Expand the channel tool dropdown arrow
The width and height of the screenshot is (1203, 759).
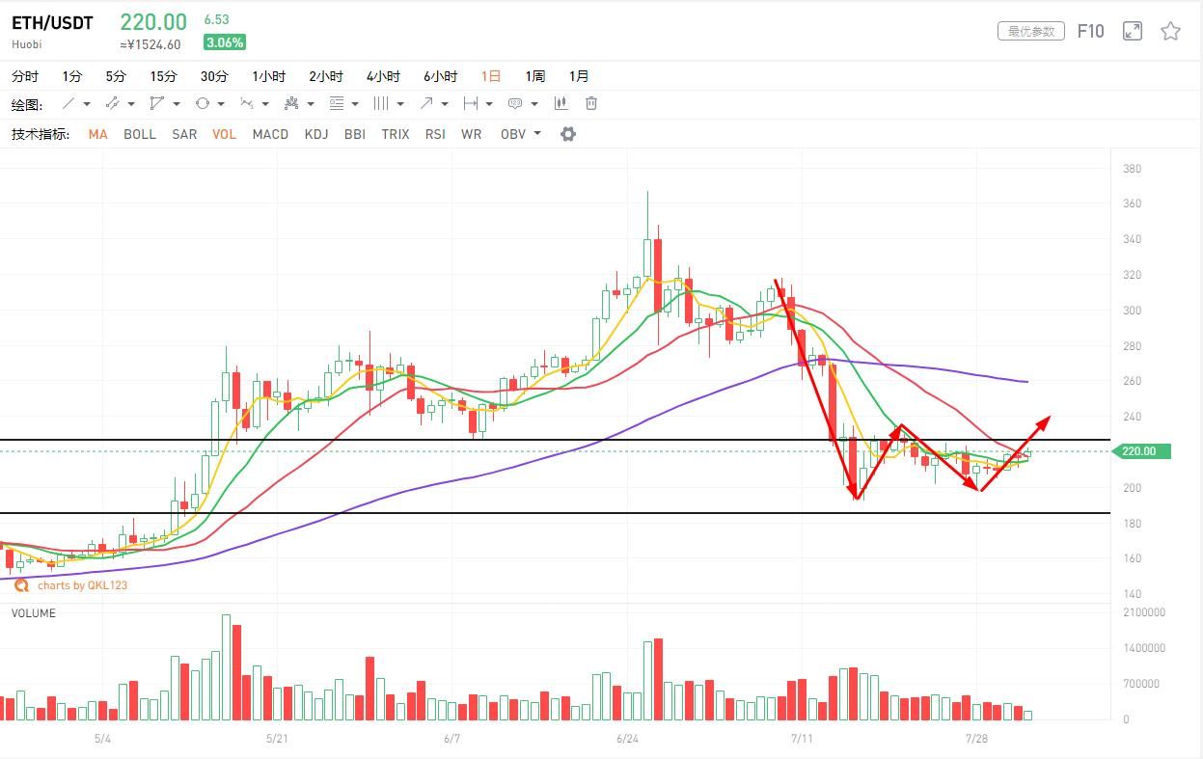pyautogui.click(x=131, y=104)
